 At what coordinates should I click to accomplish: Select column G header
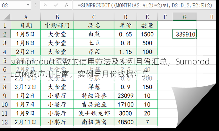click(x=184, y=17)
